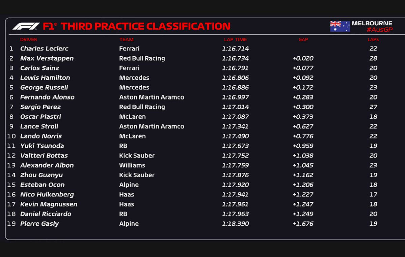The width and height of the screenshot is (405, 257).
Task: Click Fernando Alonso's Aston Martin Aramco team
Action: (x=152, y=97)
